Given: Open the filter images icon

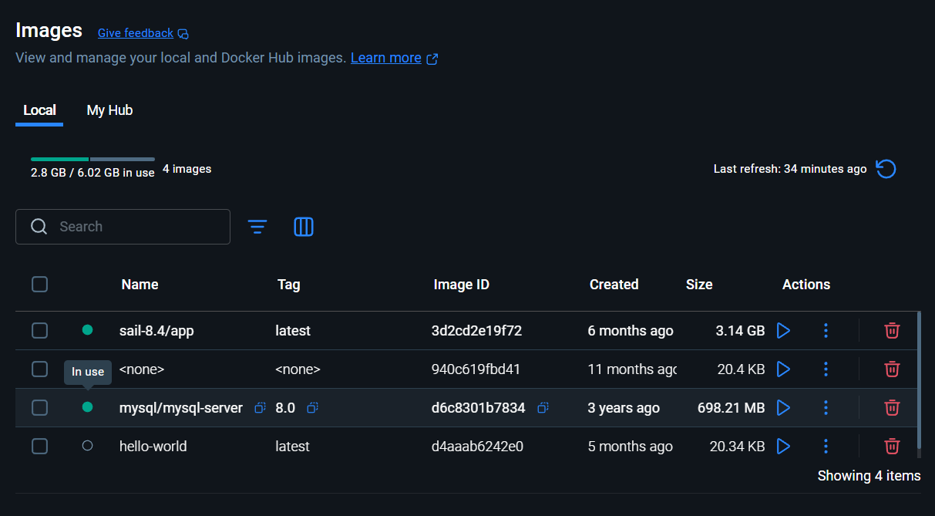Looking at the screenshot, I should click(x=257, y=227).
